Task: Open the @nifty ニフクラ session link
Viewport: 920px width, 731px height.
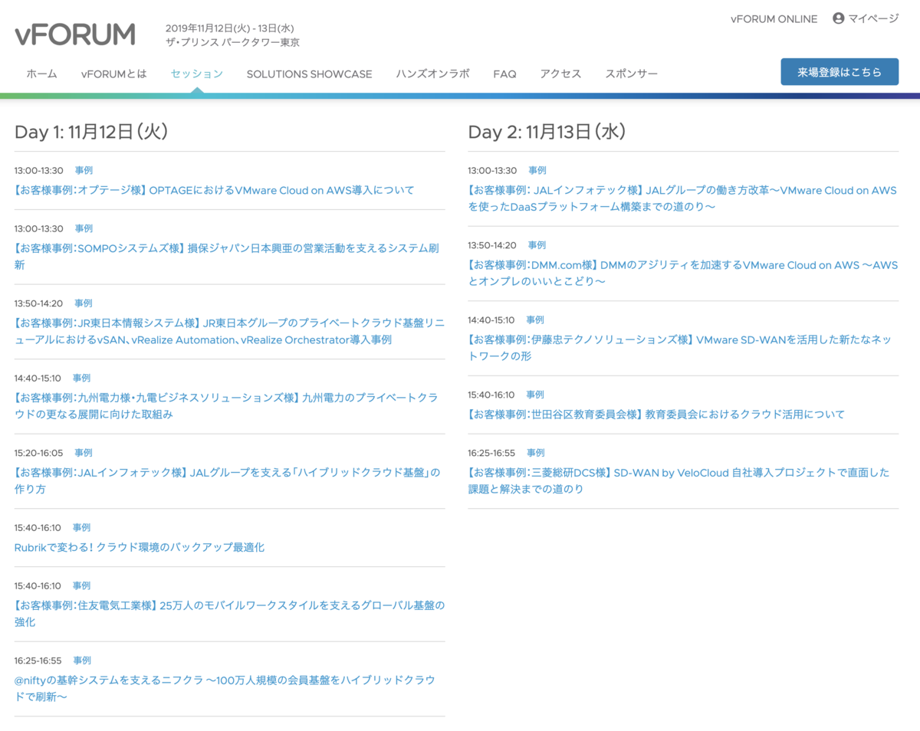Action: point(225,688)
